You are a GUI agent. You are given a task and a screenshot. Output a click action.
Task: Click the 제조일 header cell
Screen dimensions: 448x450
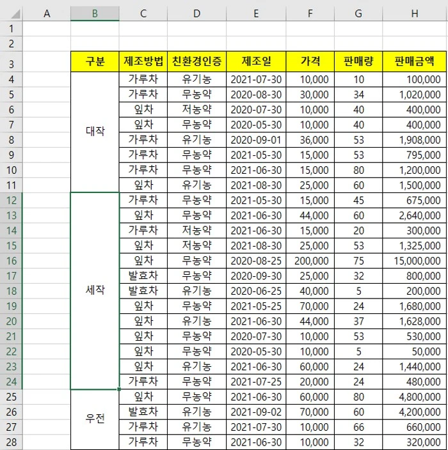click(256, 61)
